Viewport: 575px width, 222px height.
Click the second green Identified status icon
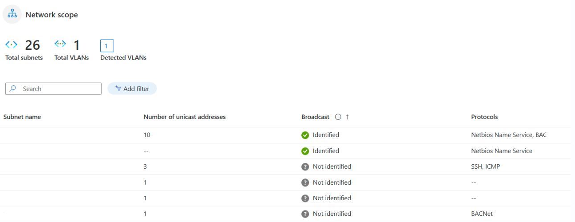tap(305, 151)
